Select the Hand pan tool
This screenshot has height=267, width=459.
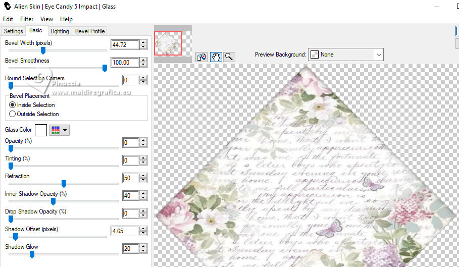(216, 57)
